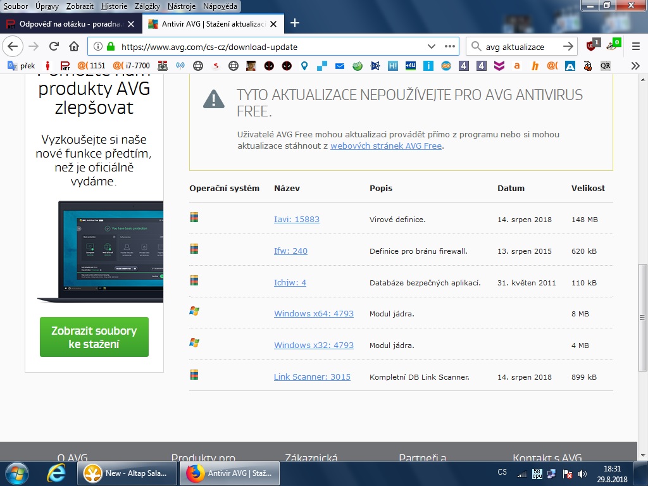Open a new browser tab with plus
This screenshot has height=486, width=648.
(x=295, y=23)
